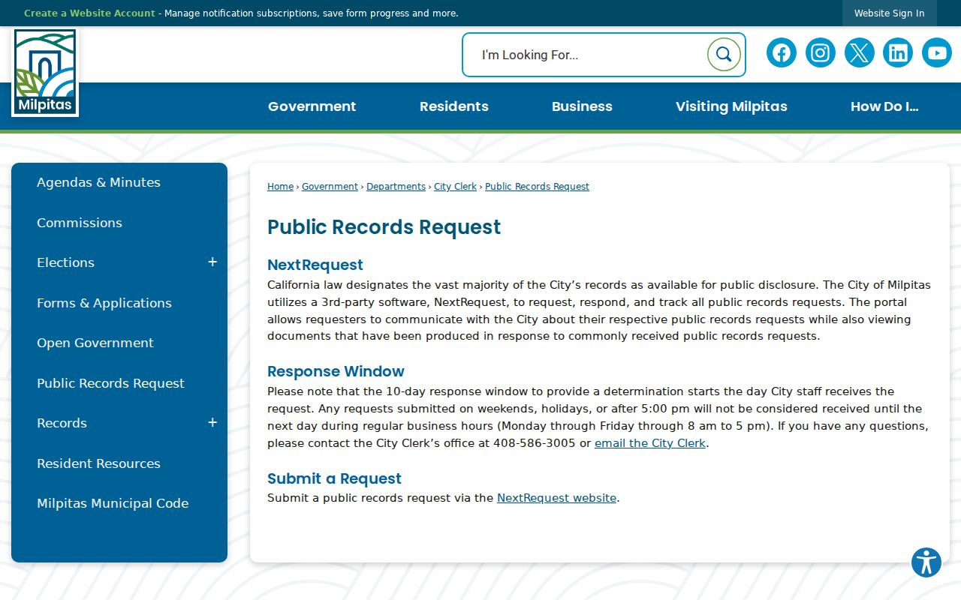
Task: Go to Home breadcrumb
Action: [280, 187]
